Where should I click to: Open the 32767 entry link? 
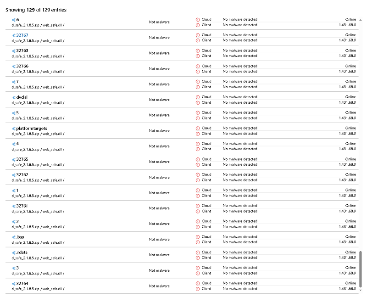click(22, 35)
